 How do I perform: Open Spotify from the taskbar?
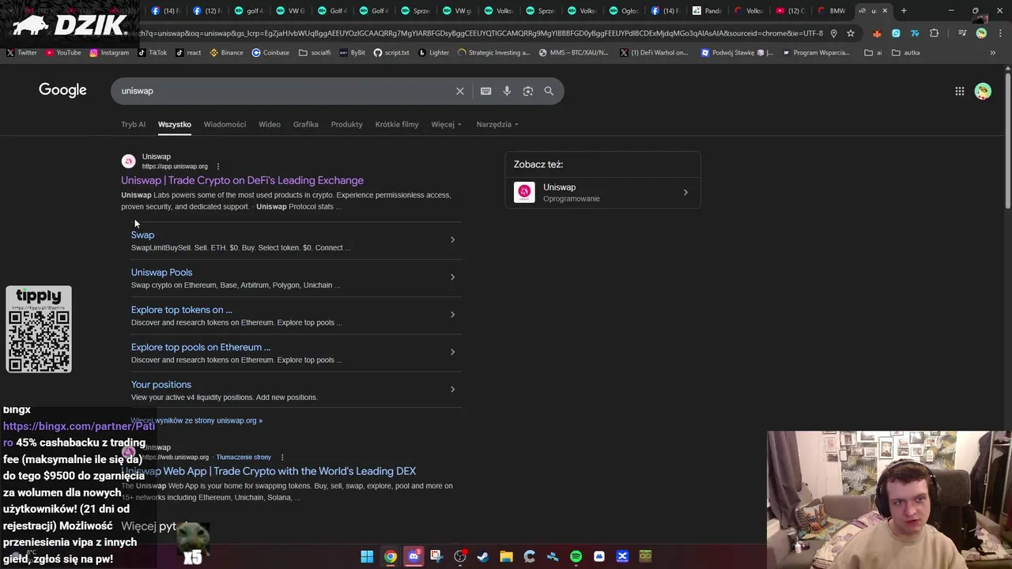pos(576,556)
